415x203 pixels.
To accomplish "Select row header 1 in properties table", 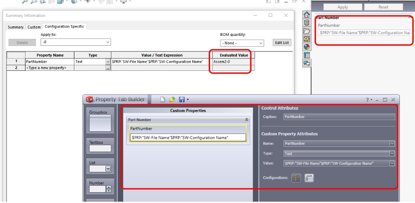I will point(16,62).
